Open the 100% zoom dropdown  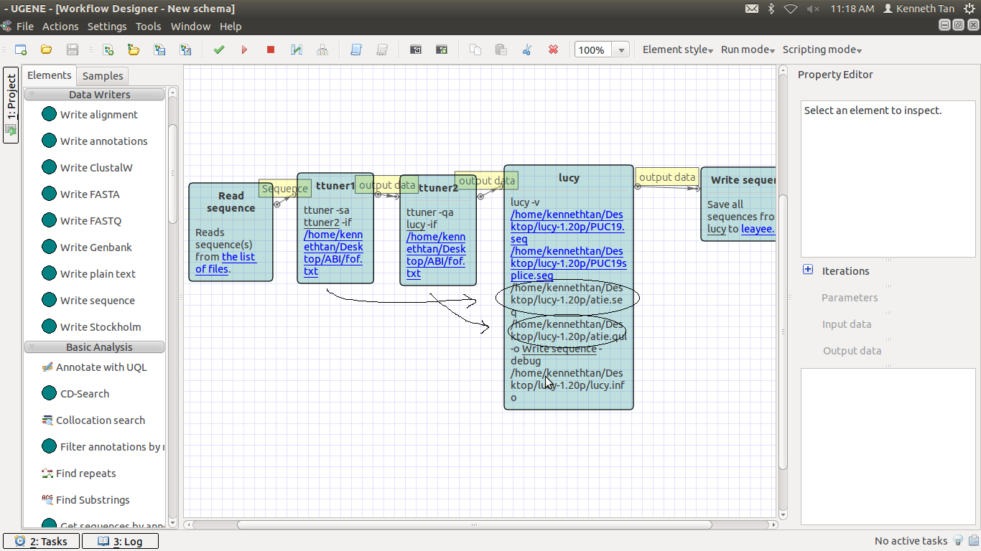click(x=621, y=50)
